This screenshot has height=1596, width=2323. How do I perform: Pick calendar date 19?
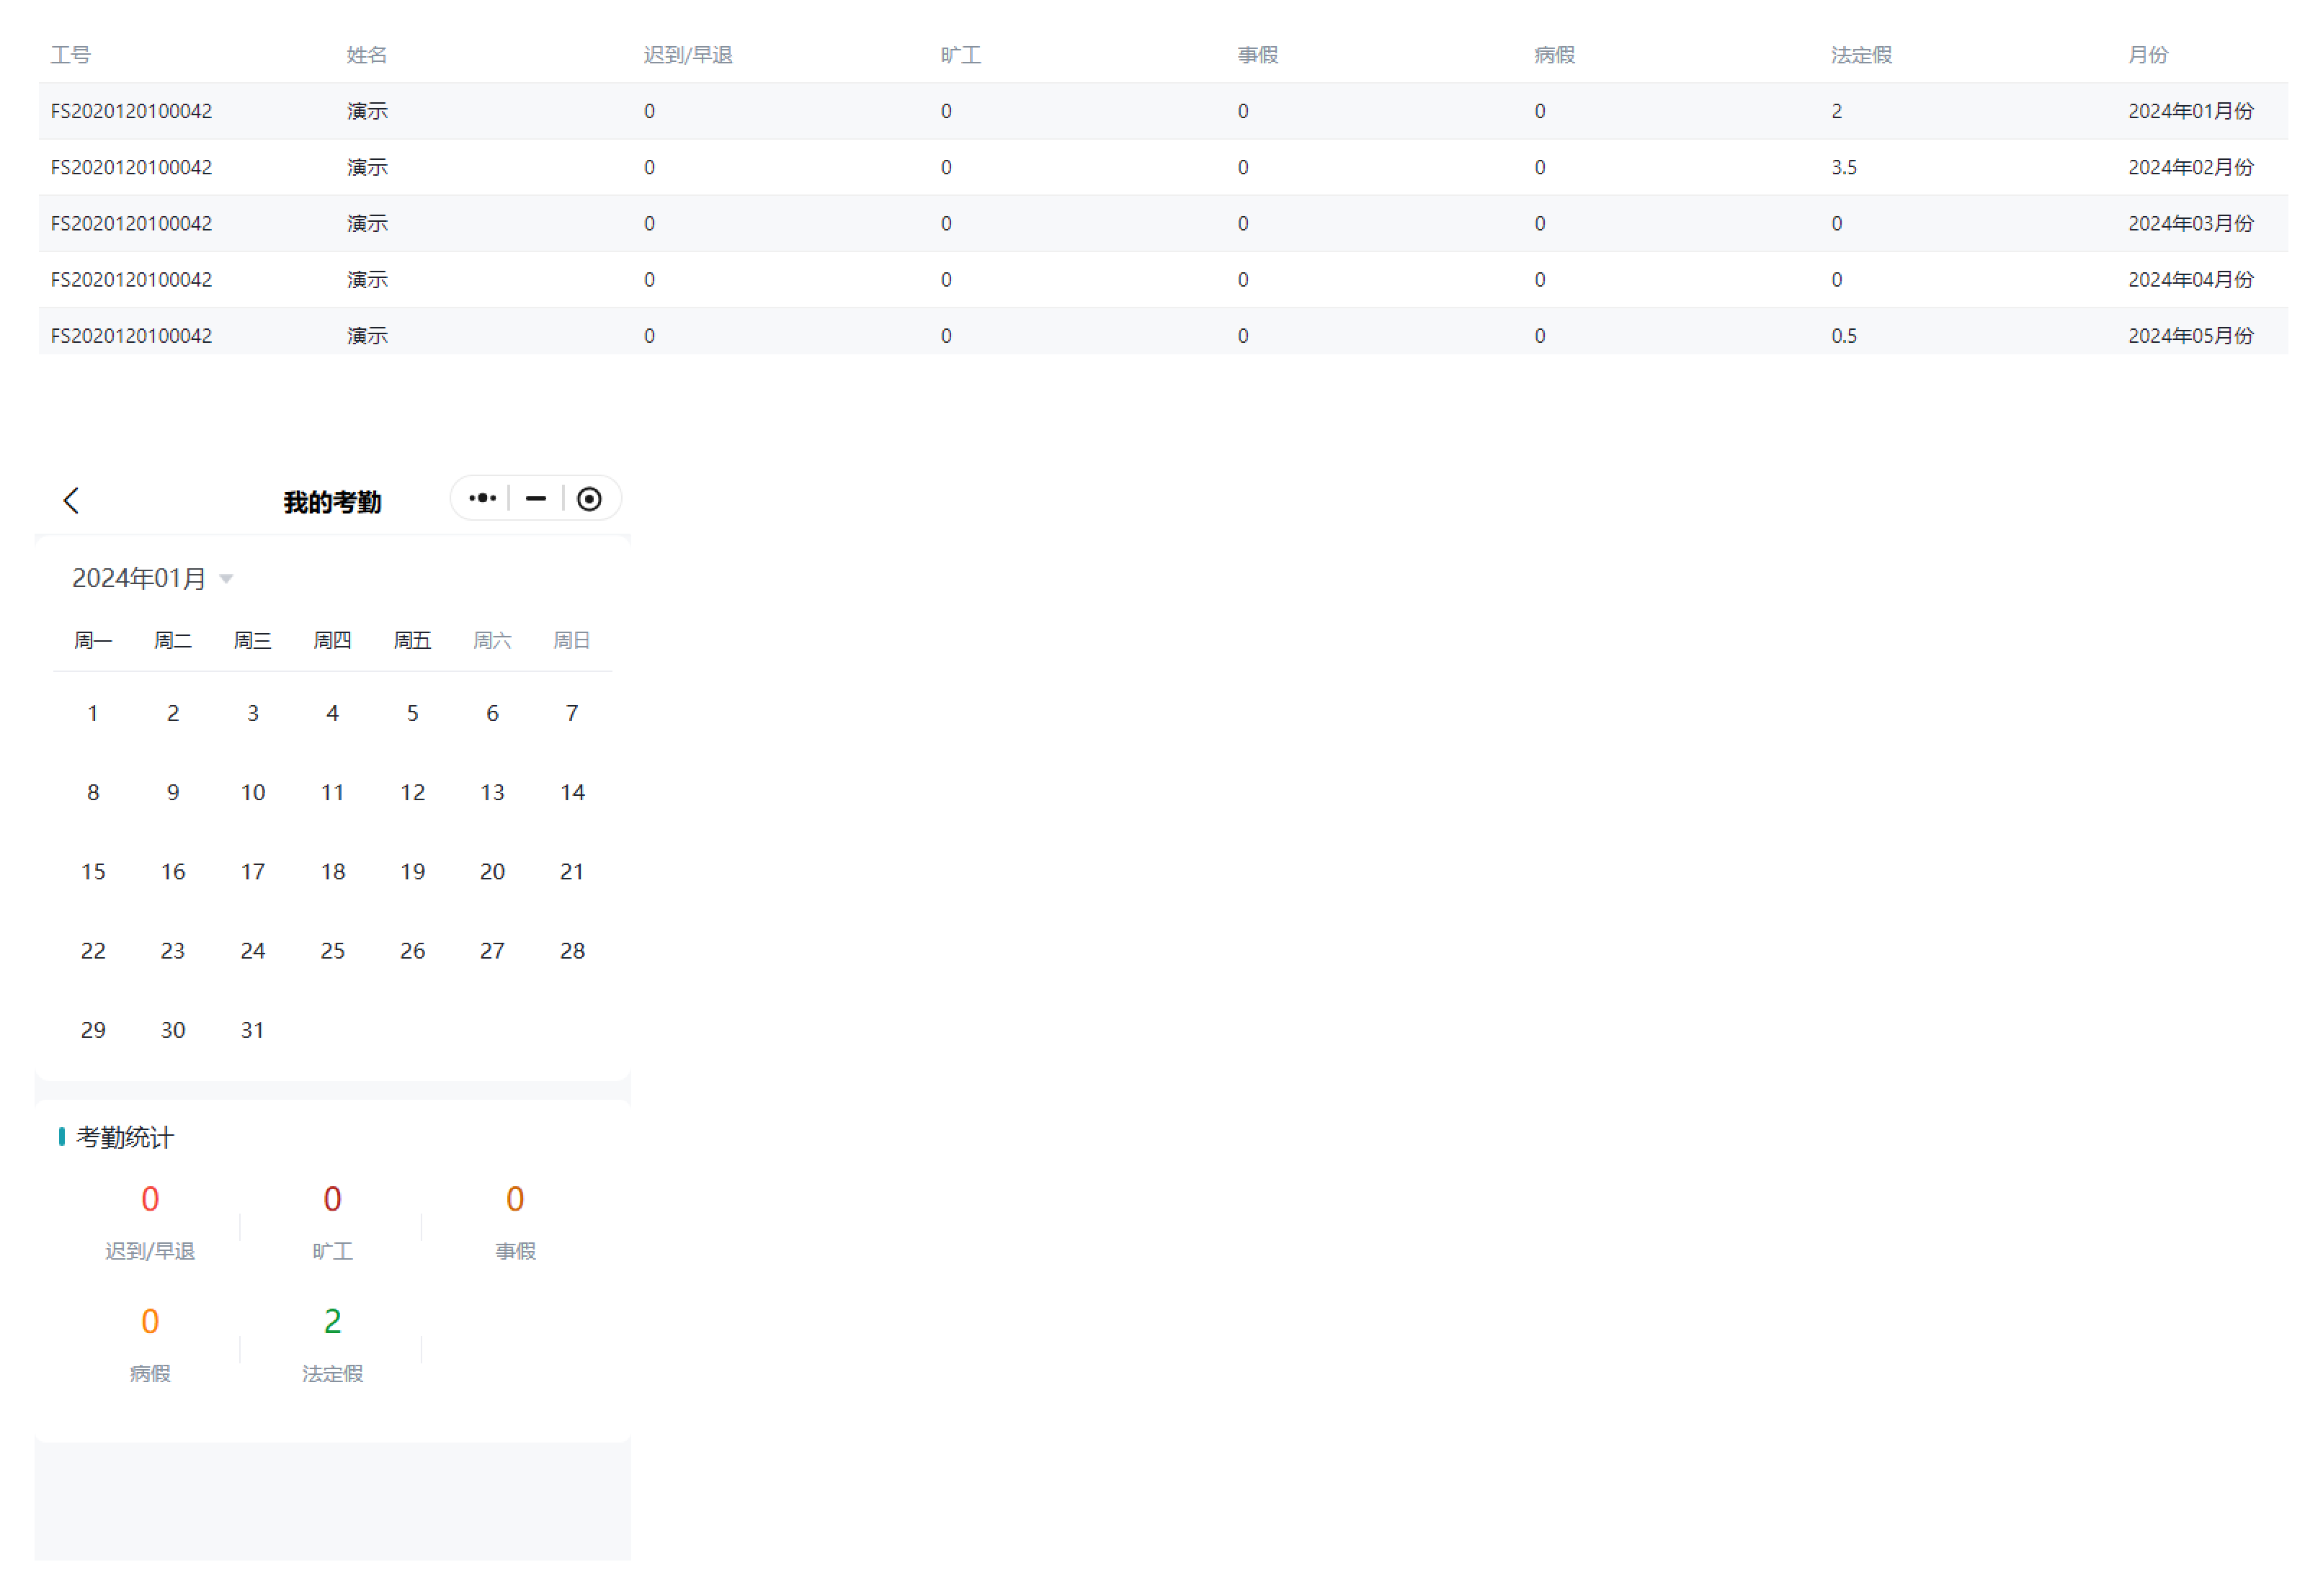(412, 872)
